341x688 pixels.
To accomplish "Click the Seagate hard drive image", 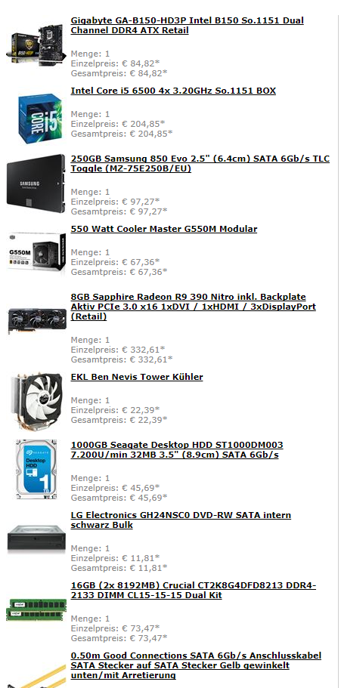I will pos(36,470).
